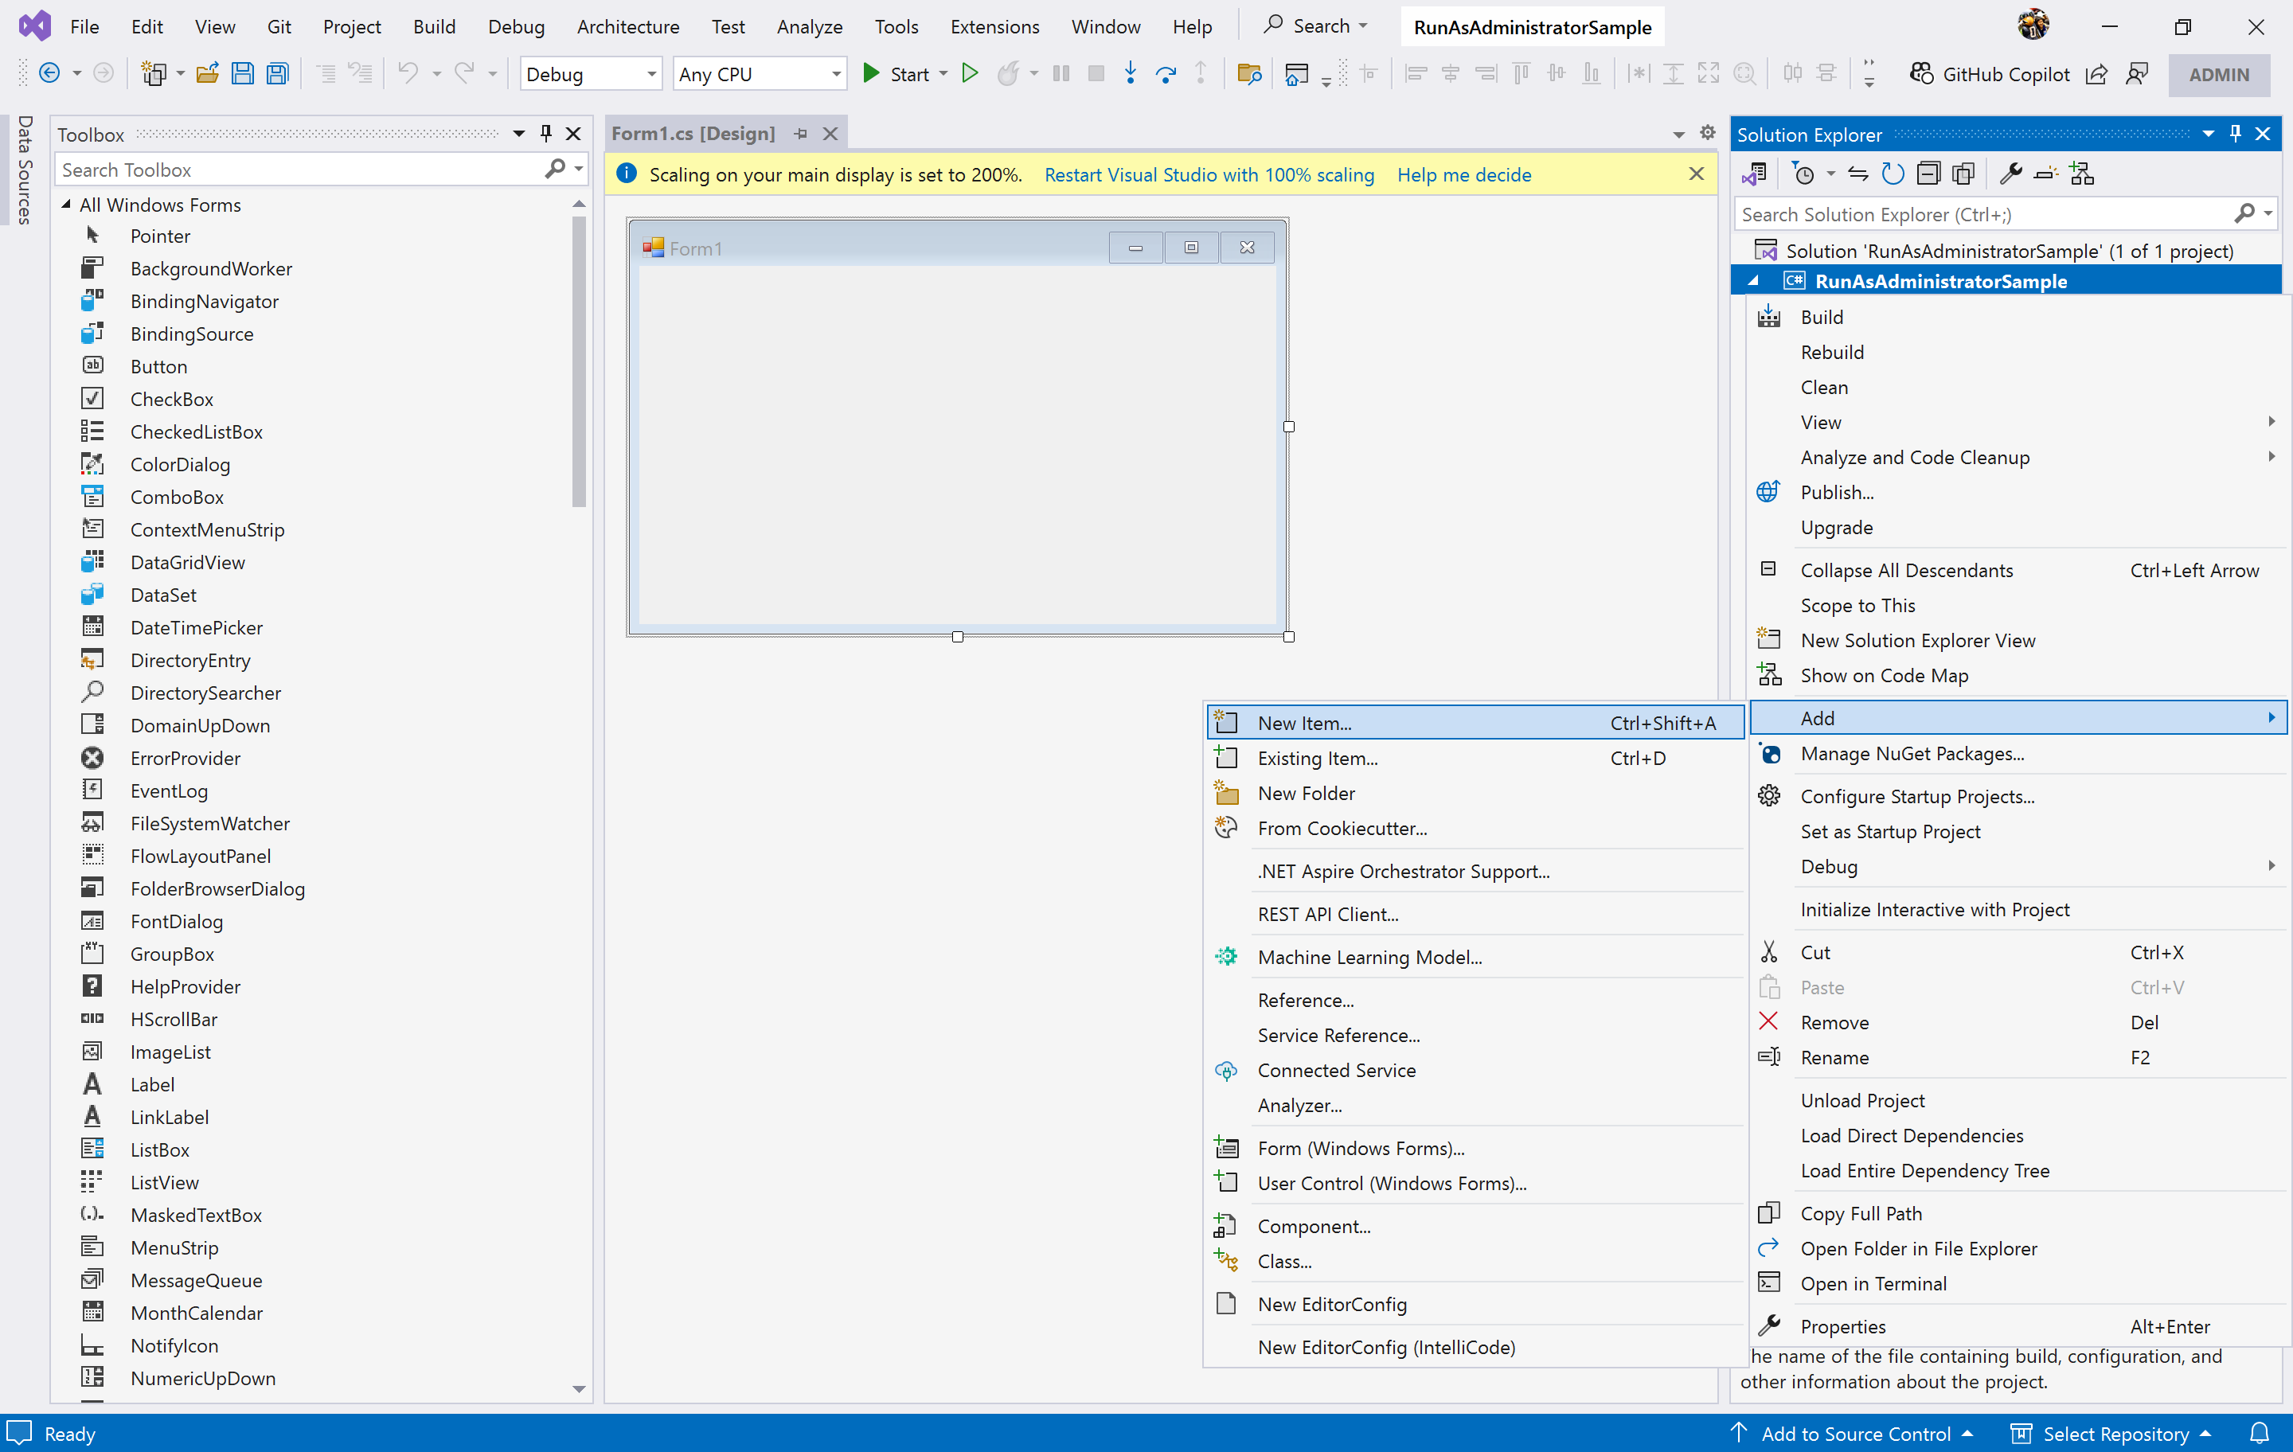Image resolution: width=2293 pixels, height=1452 pixels.
Task: Open the Extensions menu
Action: [994, 25]
